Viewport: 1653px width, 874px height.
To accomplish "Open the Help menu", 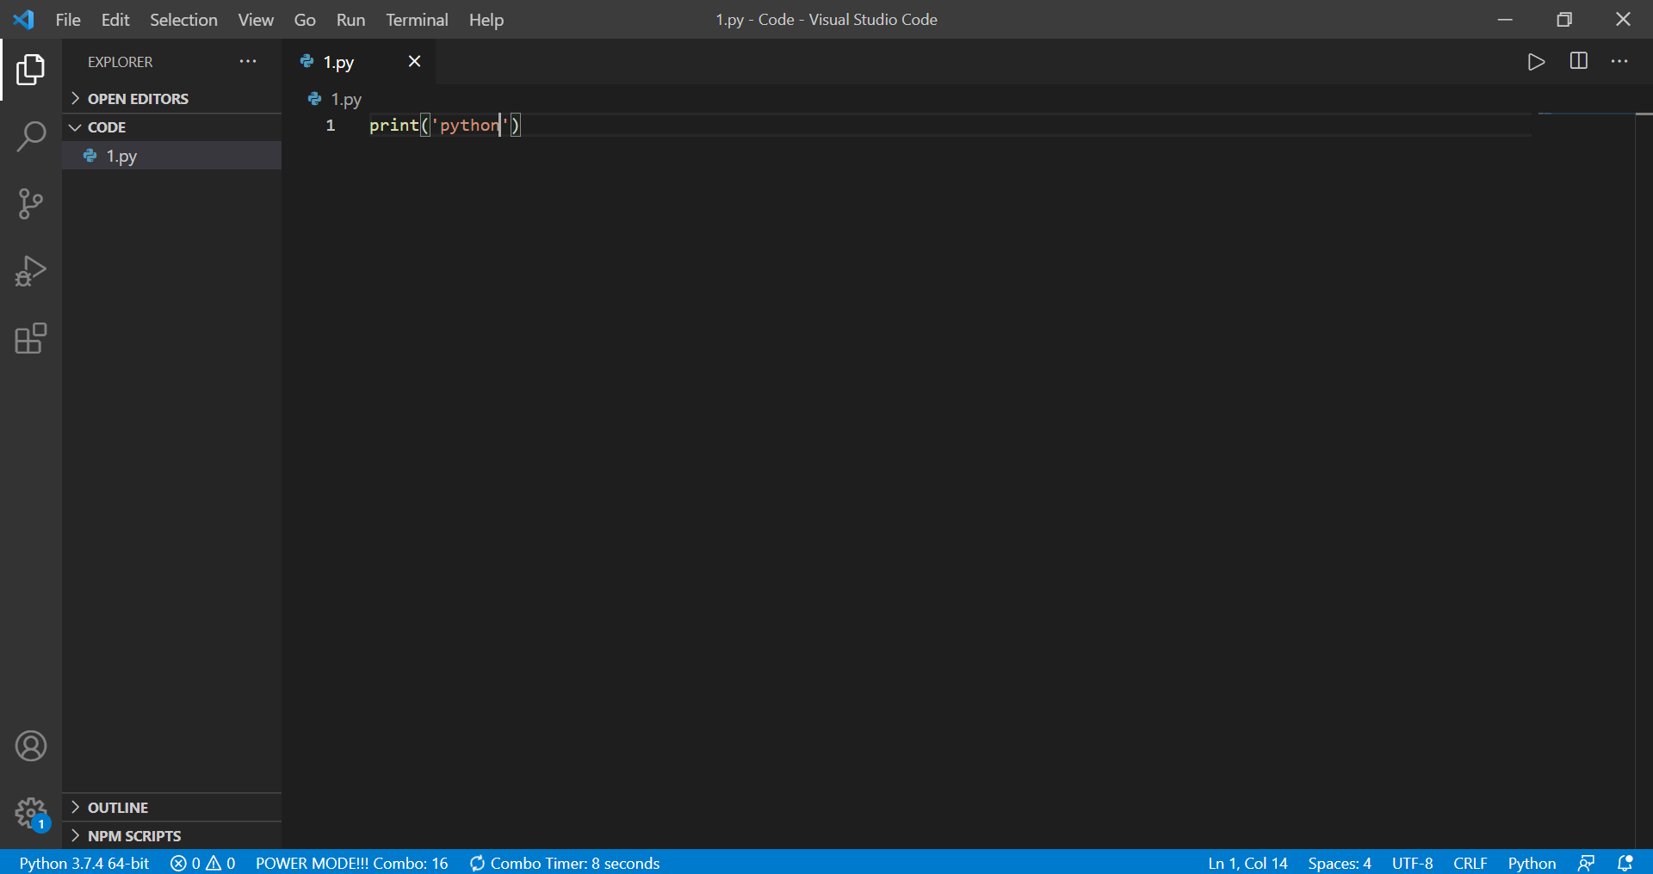I will 486,20.
